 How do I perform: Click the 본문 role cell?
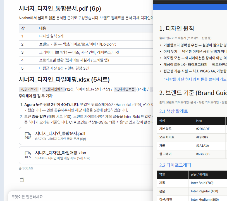click(173, 191)
